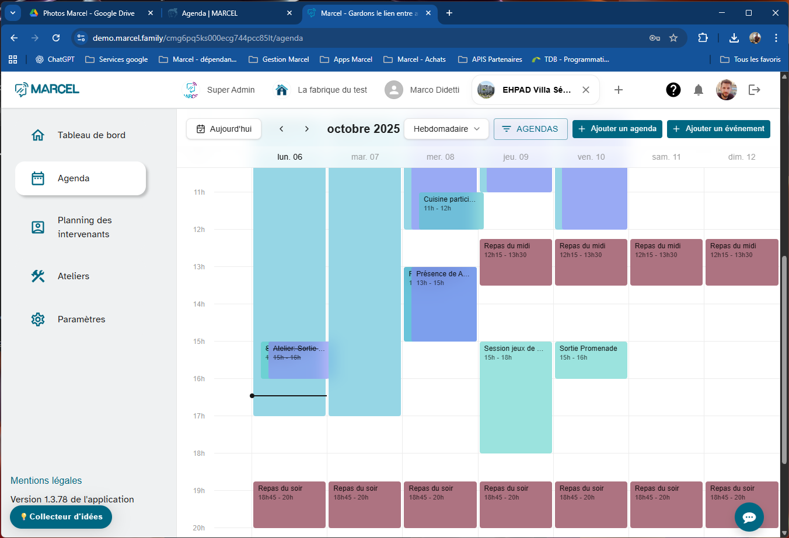Bookmark this page with star icon
This screenshot has width=789, height=538.
[x=673, y=38]
